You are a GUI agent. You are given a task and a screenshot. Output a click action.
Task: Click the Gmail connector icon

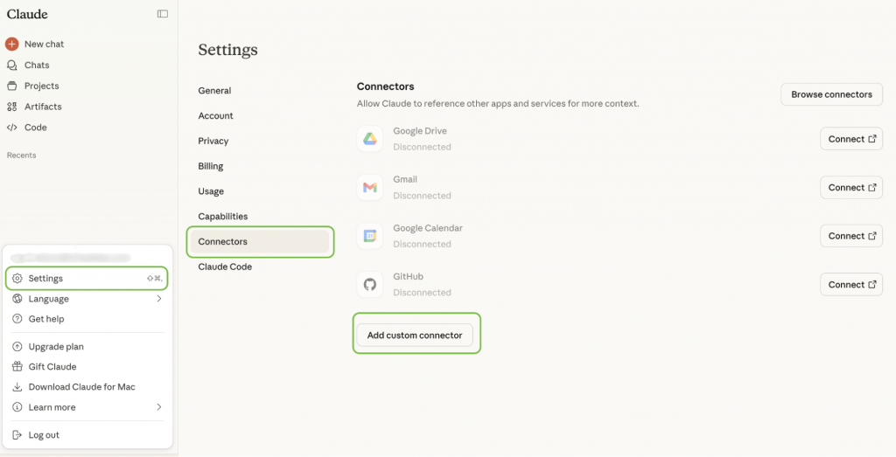coord(370,187)
